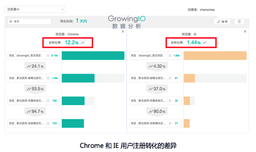Click the green 795 funnel bar
256x152 pixels.
[73, 101]
